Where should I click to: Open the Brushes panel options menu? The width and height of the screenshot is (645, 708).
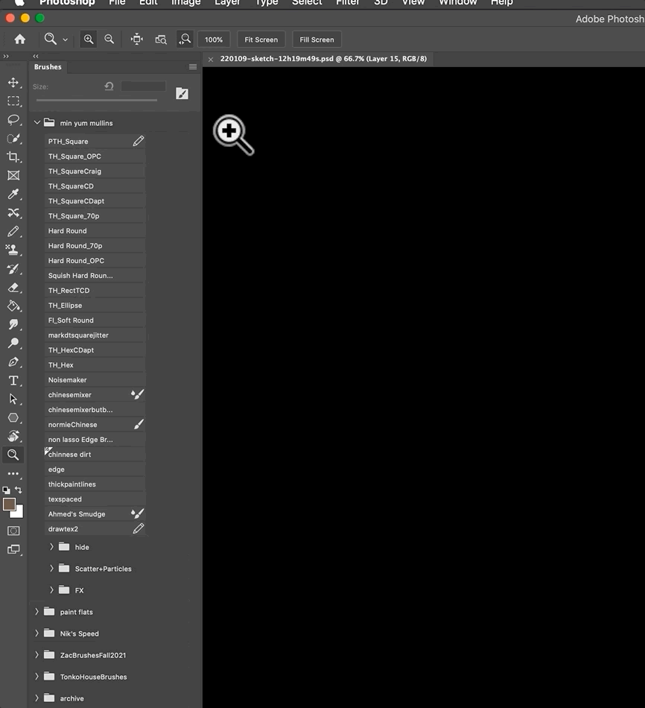(193, 67)
